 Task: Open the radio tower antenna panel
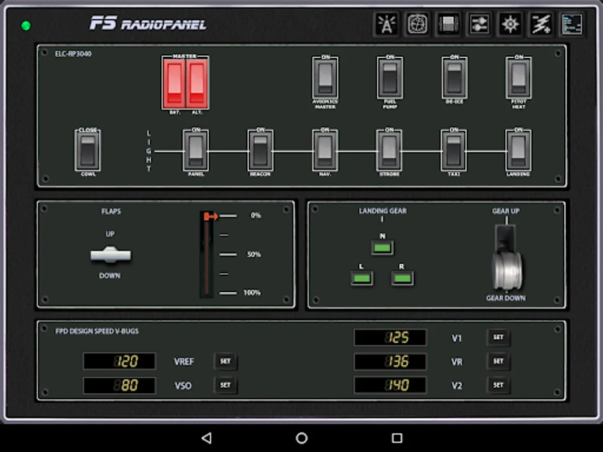(x=386, y=24)
